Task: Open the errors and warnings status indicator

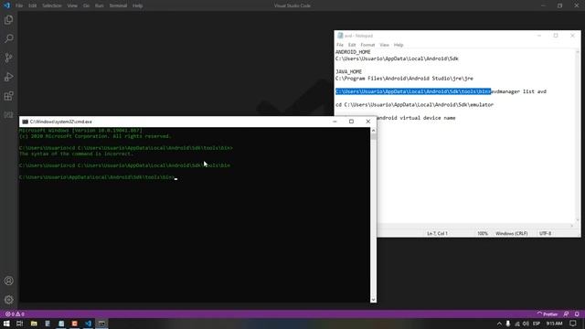Action: tap(15, 314)
